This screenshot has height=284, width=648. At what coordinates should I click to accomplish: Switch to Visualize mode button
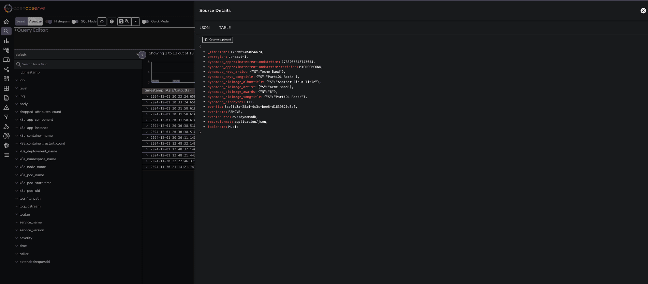[x=35, y=21]
